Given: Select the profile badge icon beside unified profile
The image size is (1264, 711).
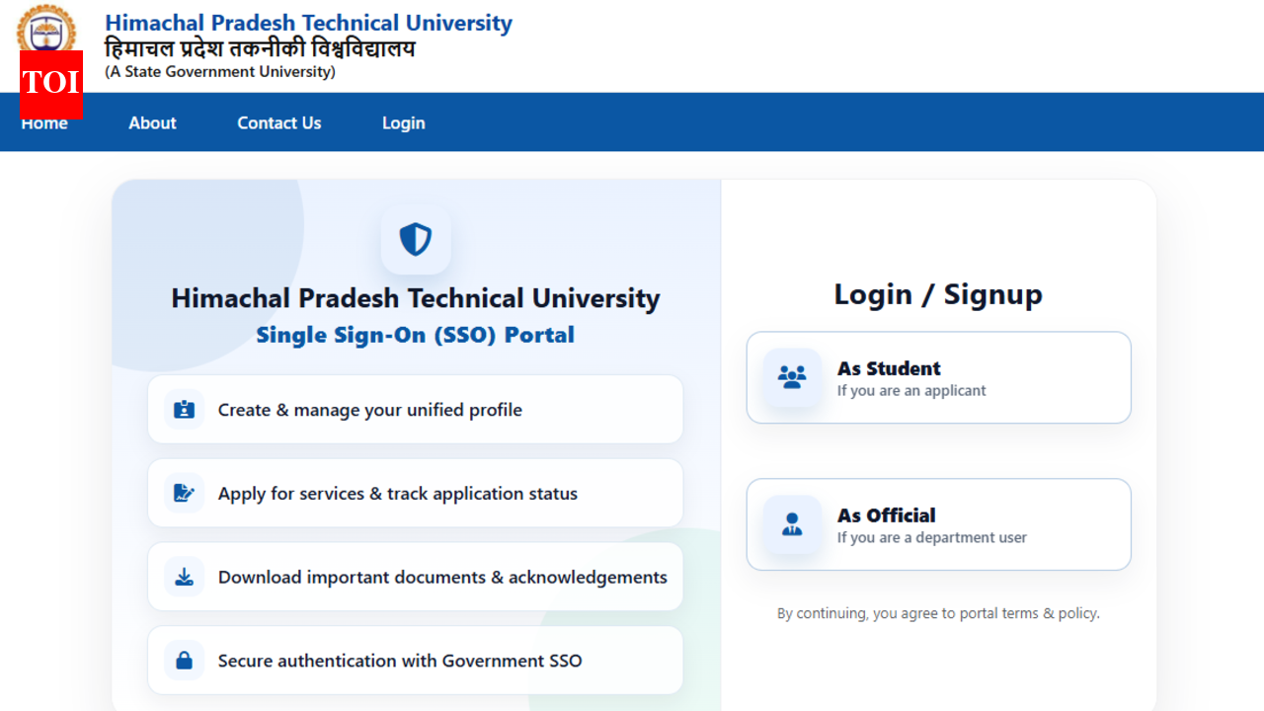Looking at the screenshot, I should point(184,408).
